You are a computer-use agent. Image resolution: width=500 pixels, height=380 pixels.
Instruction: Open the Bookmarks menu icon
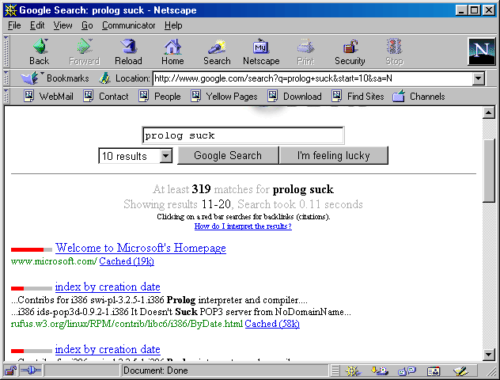[29, 78]
